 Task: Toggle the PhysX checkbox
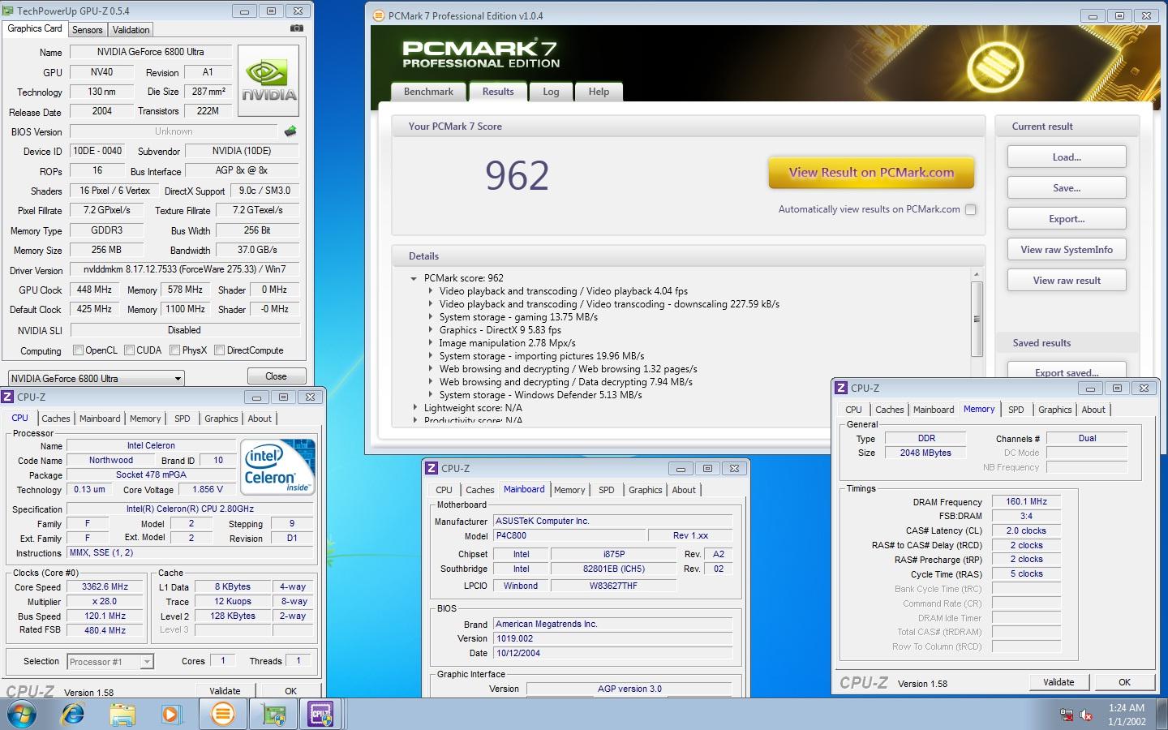point(174,350)
